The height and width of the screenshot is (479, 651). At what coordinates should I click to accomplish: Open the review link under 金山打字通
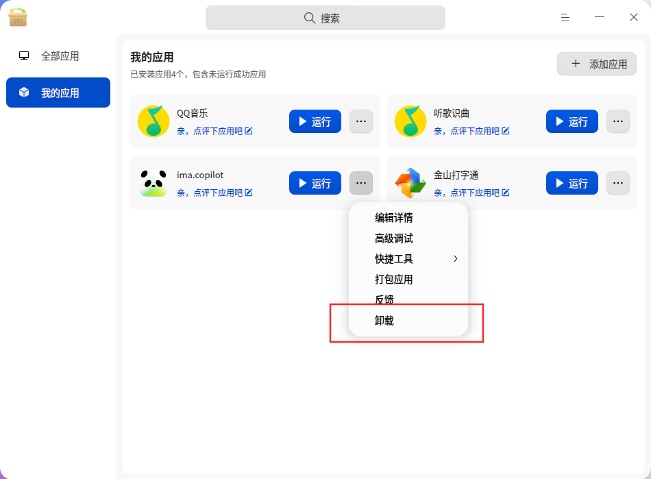(x=471, y=193)
